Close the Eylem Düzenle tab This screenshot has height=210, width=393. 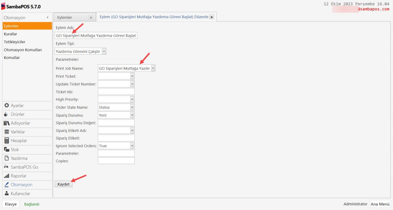coord(212,17)
